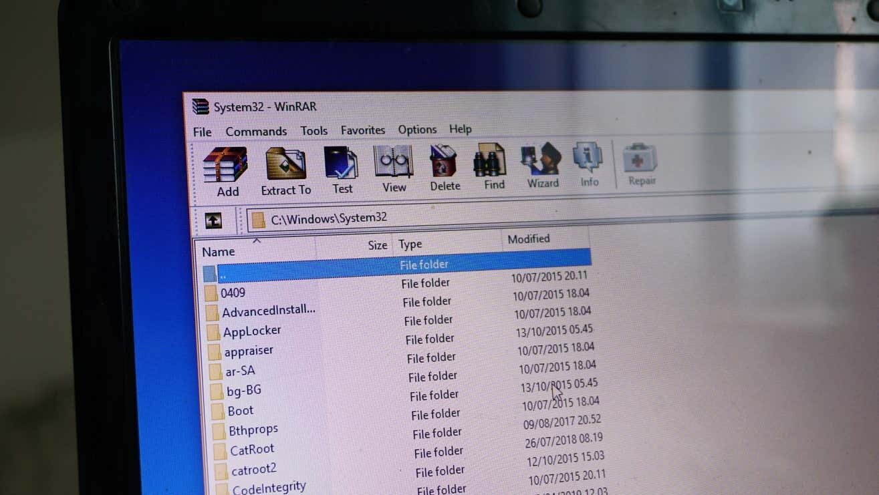Select the AdvancedInstall... folder name
This screenshot has width=879, height=495.
click(x=268, y=311)
